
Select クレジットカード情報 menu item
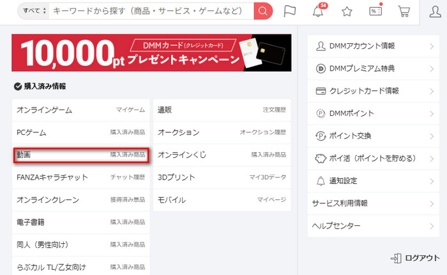coord(373,91)
